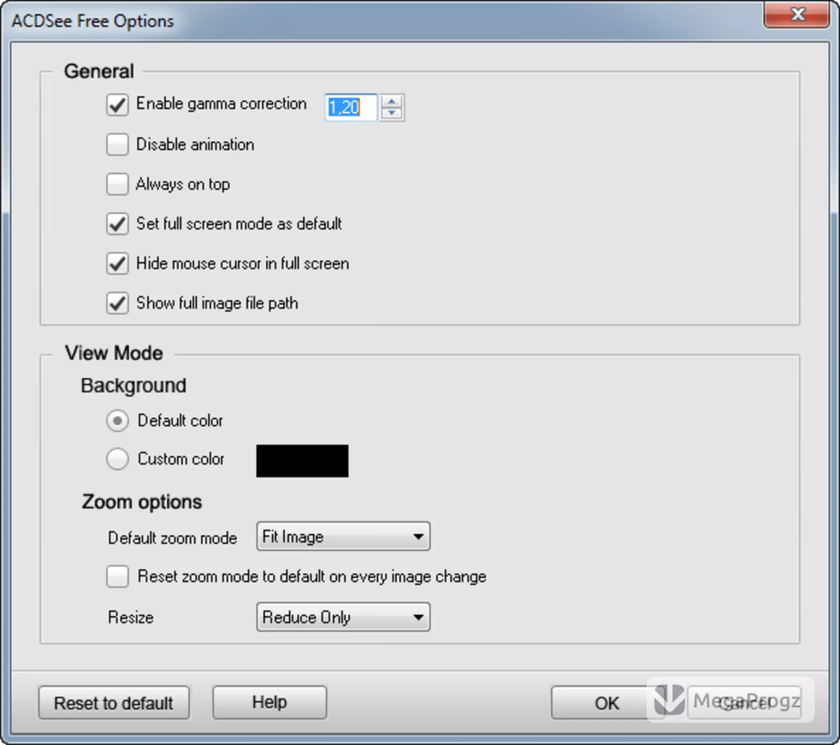The height and width of the screenshot is (745, 840).
Task: Cancel the options dialog
Action: (x=744, y=703)
